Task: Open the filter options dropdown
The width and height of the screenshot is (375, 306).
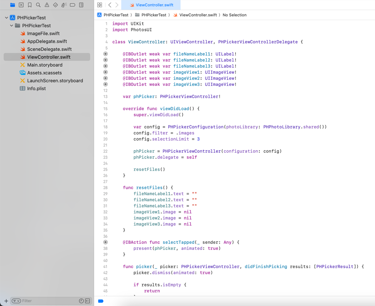Action: [16, 301]
